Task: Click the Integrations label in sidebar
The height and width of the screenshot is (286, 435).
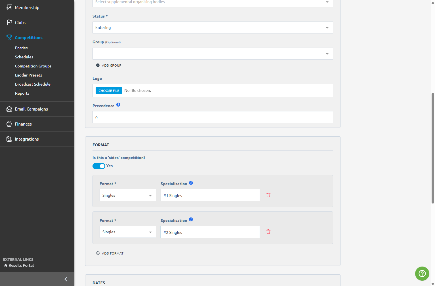Action: [x=27, y=139]
